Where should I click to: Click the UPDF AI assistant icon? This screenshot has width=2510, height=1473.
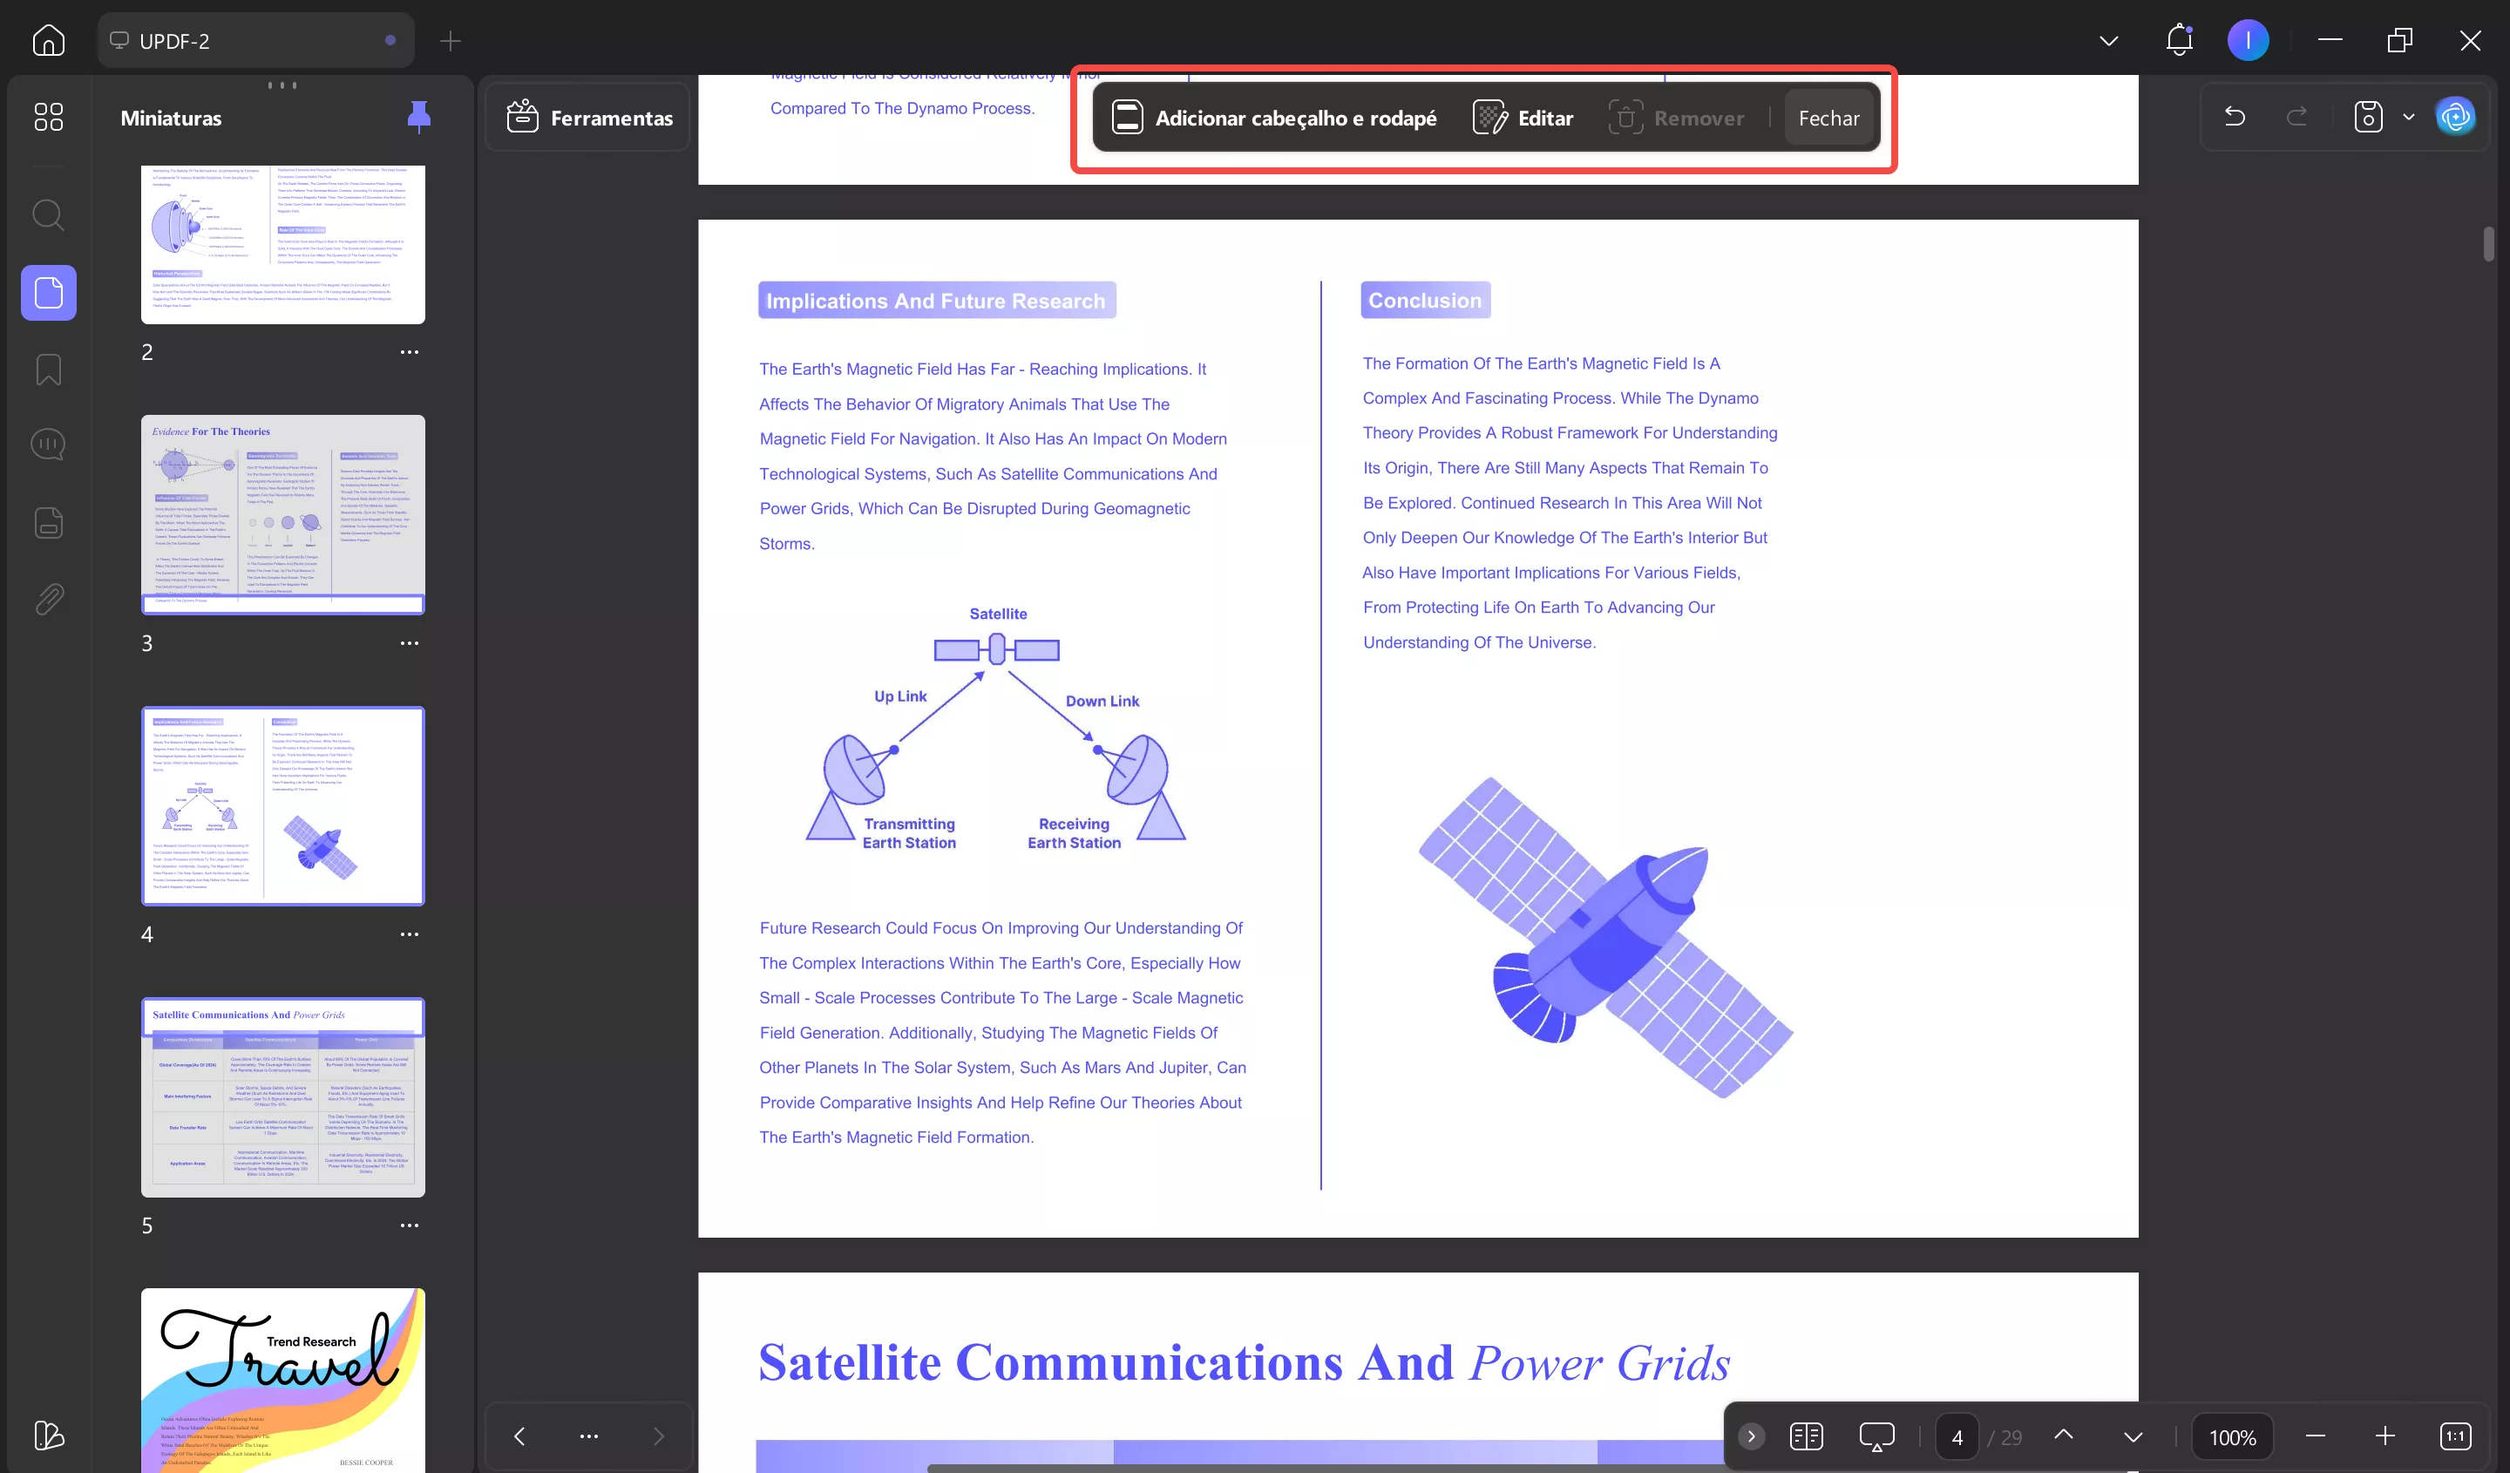[x=2455, y=117]
